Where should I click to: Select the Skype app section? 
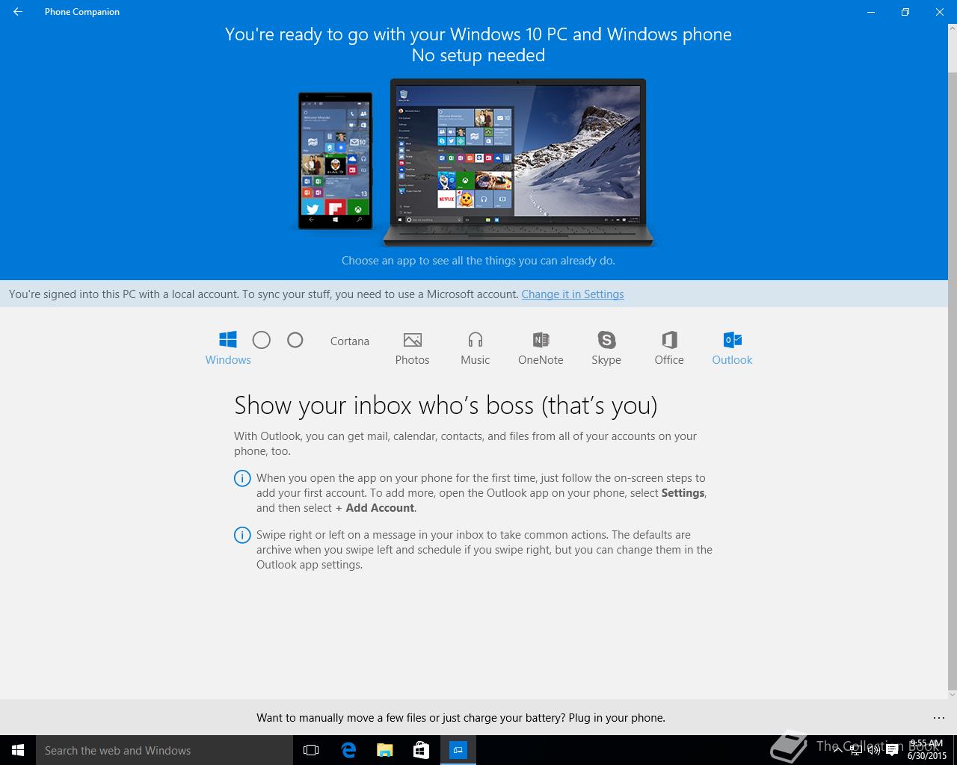pyautogui.click(x=606, y=348)
